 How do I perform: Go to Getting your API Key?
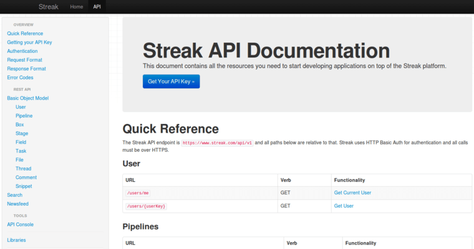[x=30, y=42]
